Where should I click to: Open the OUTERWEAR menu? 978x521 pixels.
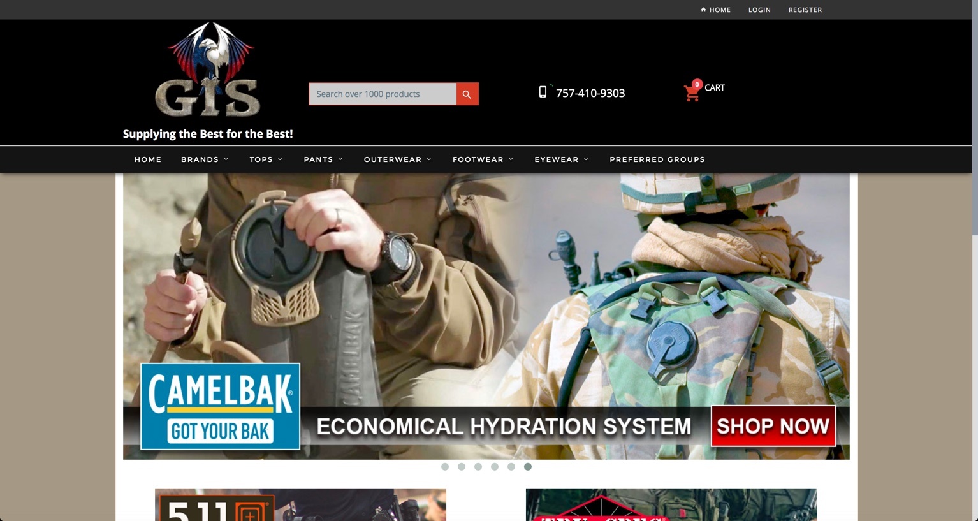click(393, 159)
